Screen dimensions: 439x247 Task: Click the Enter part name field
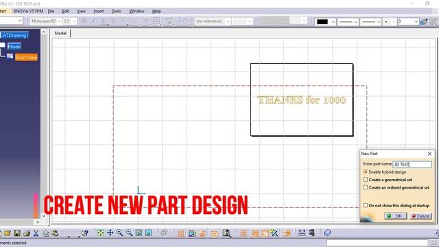point(412,165)
